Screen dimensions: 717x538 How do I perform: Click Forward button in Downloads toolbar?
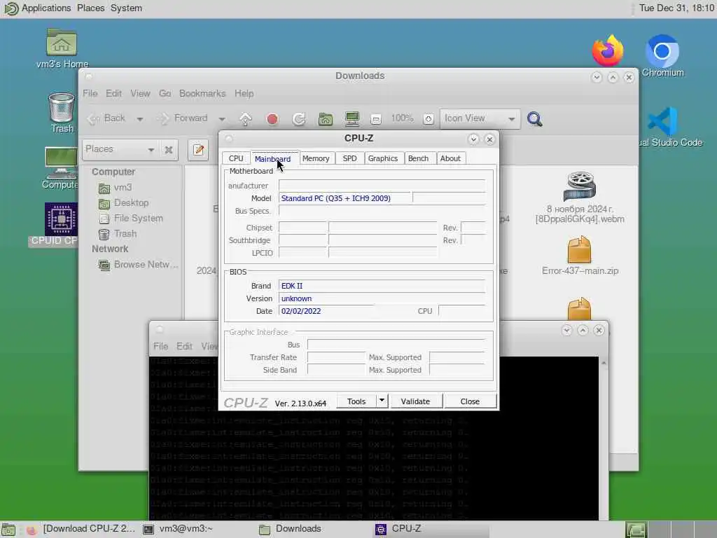[x=183, y=118]
